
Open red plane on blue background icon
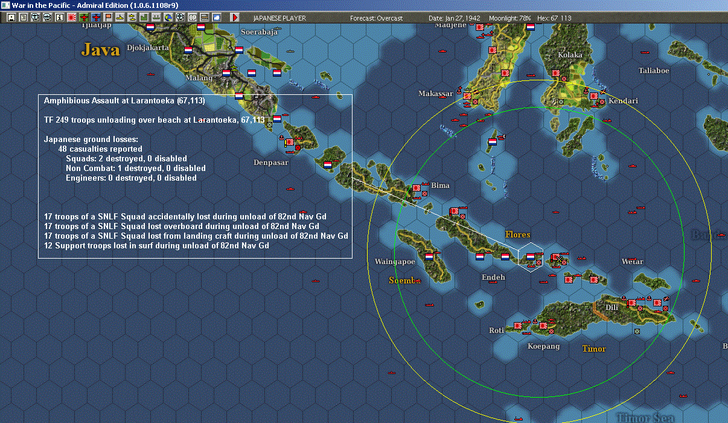(97, 18)
